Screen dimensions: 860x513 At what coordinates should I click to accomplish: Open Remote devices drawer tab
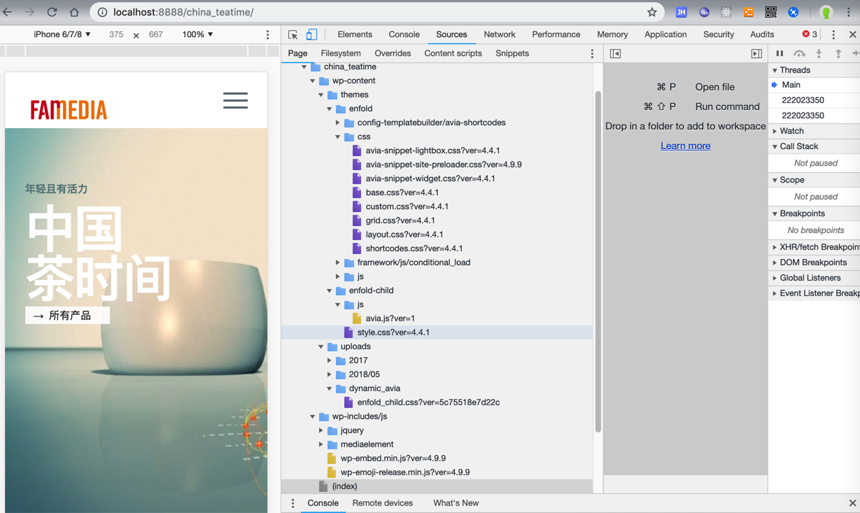point(382,503)
